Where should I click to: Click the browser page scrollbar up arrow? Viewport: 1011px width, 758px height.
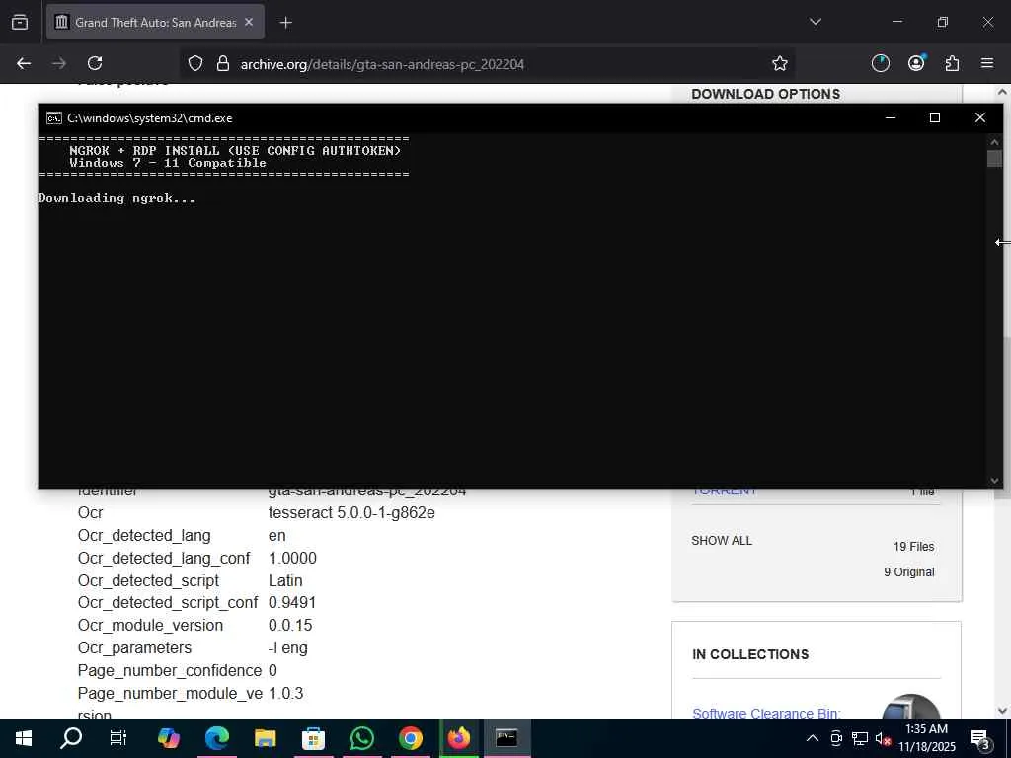pyautogui.click(x=1002, y=92)
